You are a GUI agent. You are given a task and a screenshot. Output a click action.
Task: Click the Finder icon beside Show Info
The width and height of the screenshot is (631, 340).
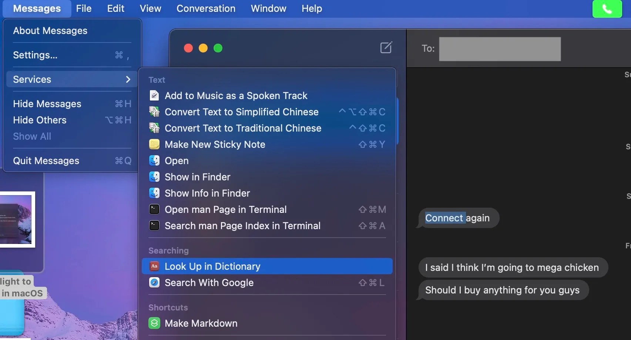click(x=154, y=193)
